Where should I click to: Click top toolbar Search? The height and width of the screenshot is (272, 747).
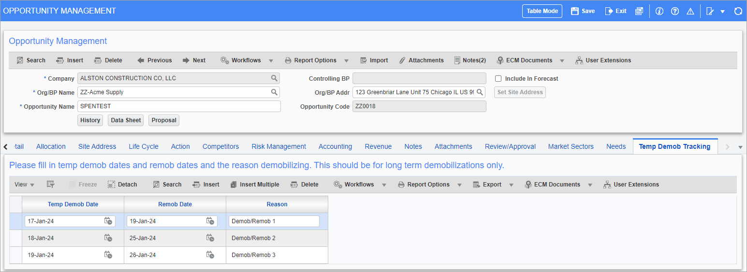(31, 60)
